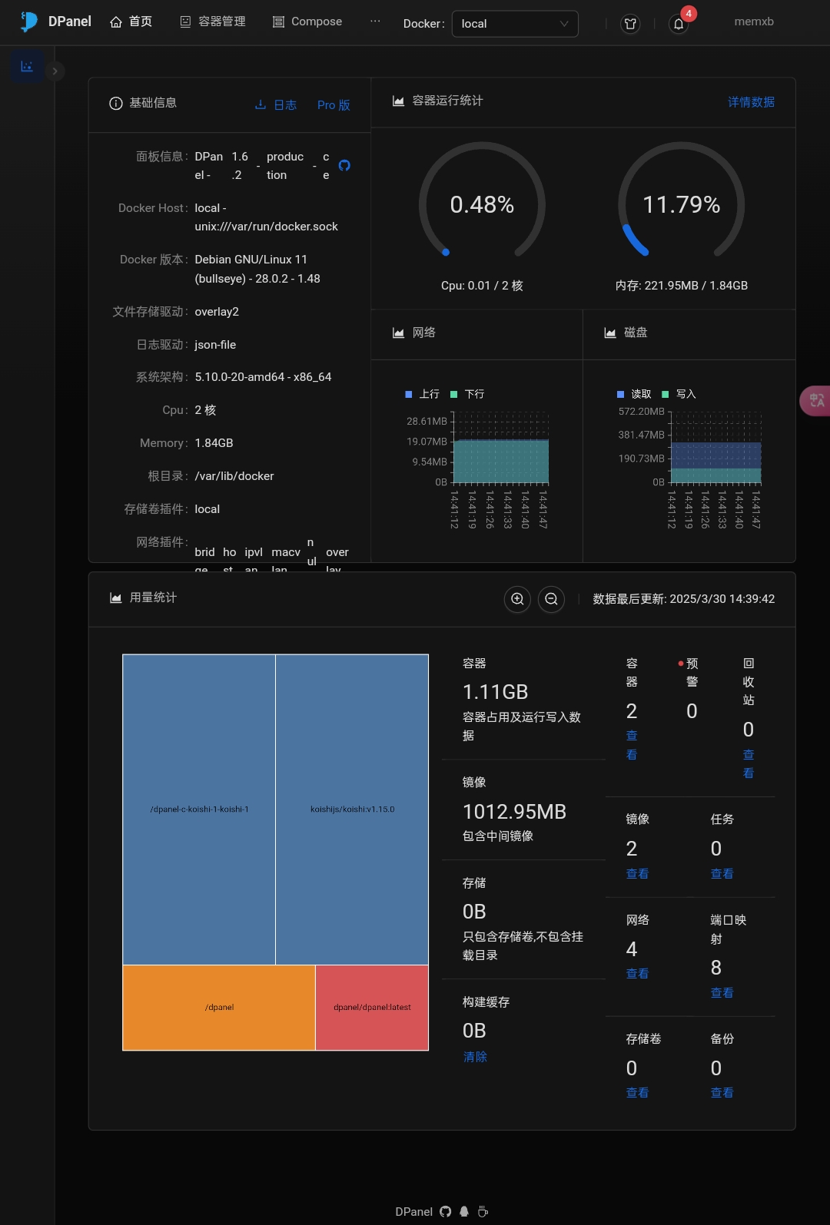Expand the more menu ellipsis
The image size is (830, 1225).
coord(375,22)
